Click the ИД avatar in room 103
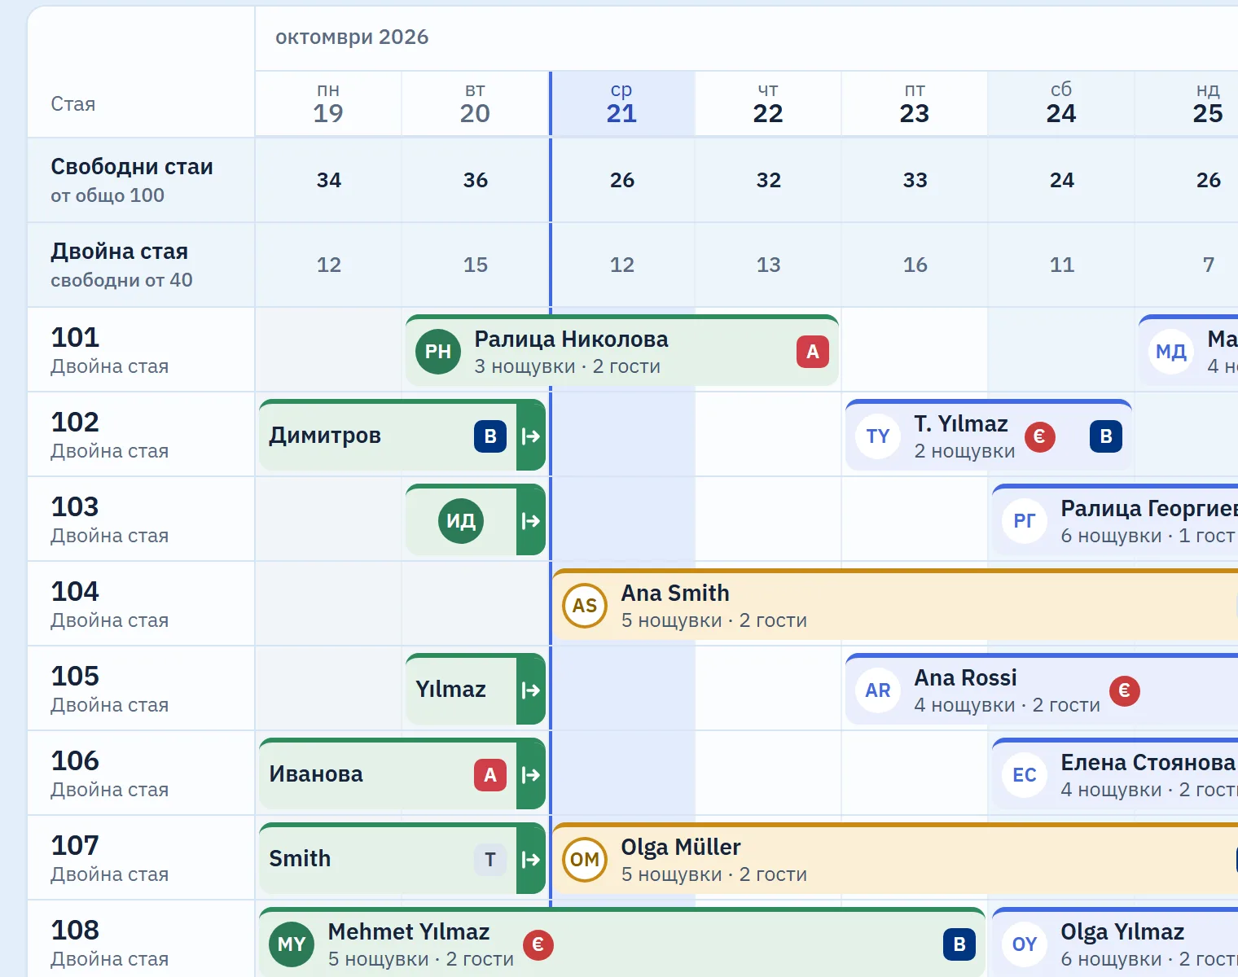The width and height of the screenshot is (1238, 977). click(461, 521)
